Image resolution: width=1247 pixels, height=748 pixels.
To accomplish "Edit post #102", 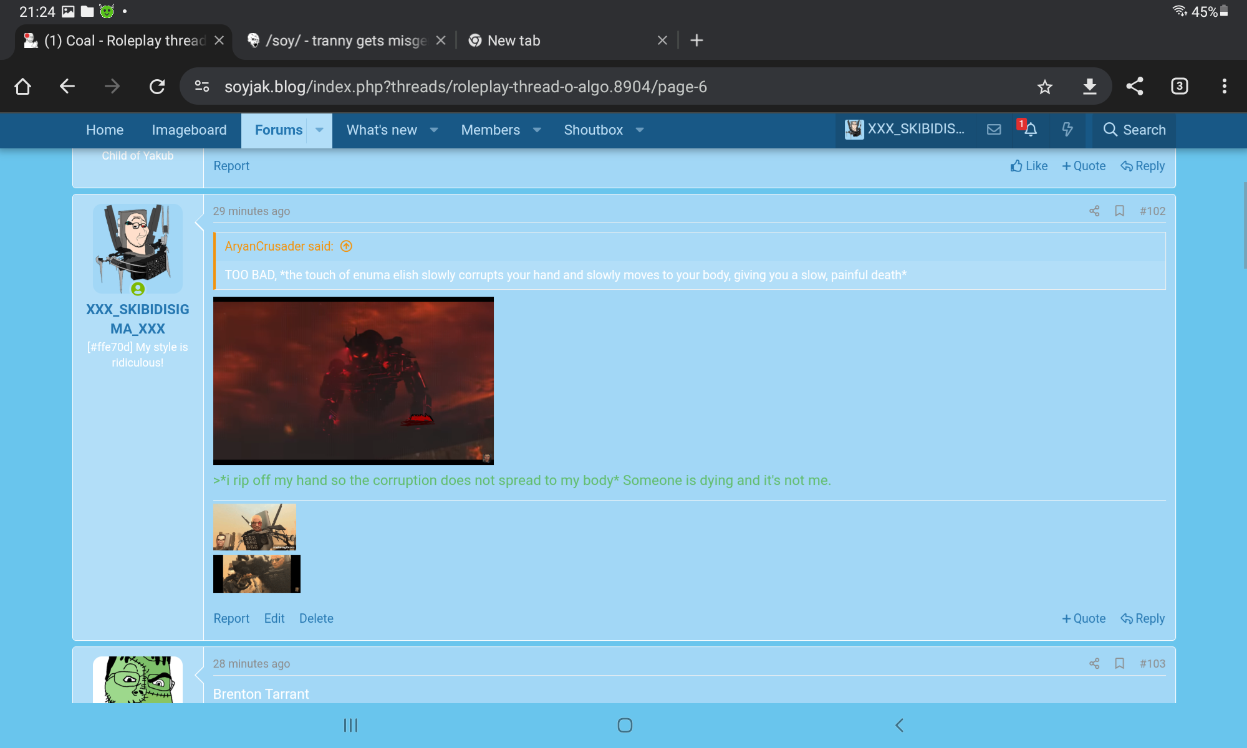I will [x=274, y=618].
